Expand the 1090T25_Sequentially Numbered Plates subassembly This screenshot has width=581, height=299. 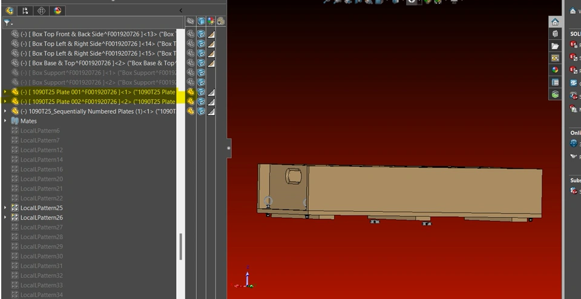[x=5, y=111]
